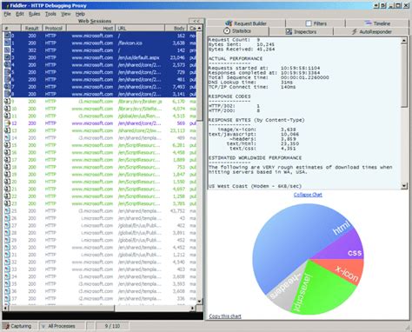Toggle the Filters tab checkbox
This screenshot has width=412, height=332.
[x=309, y=23]
